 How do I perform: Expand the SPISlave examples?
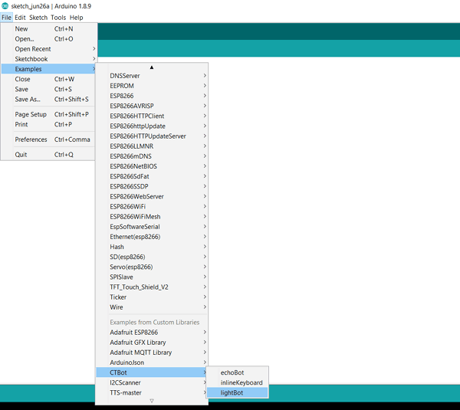(152, 277)
